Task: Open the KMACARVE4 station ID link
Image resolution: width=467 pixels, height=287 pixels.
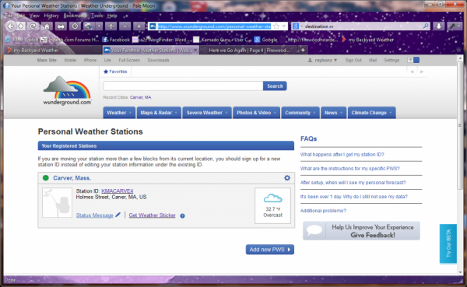Action: click(117, 191)
